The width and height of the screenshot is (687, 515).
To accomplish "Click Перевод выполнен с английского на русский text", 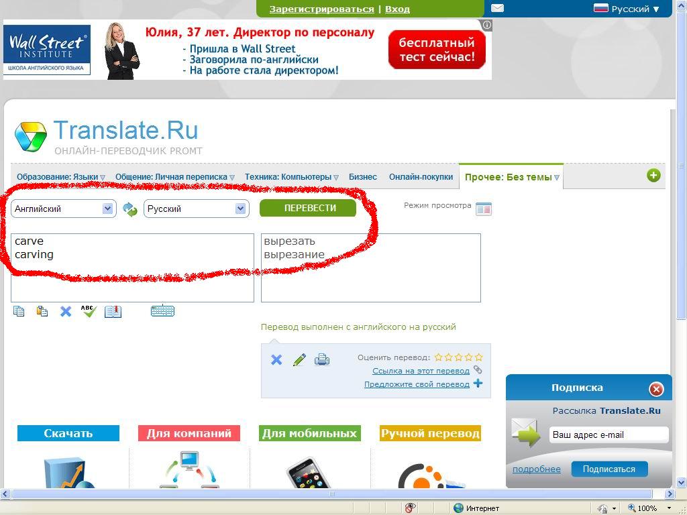I will [358, 327].
